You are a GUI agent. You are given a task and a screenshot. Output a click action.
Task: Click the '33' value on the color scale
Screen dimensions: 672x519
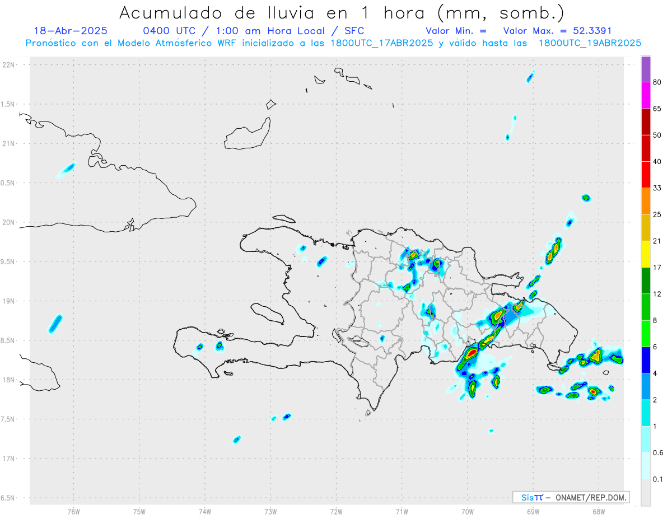pos(657,188)
